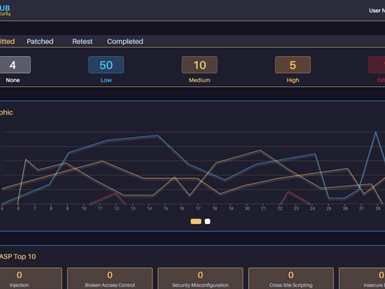Click the Medium severity count box showing 10
This screenshot has height=289, width=385.
[x=199, y=65]
